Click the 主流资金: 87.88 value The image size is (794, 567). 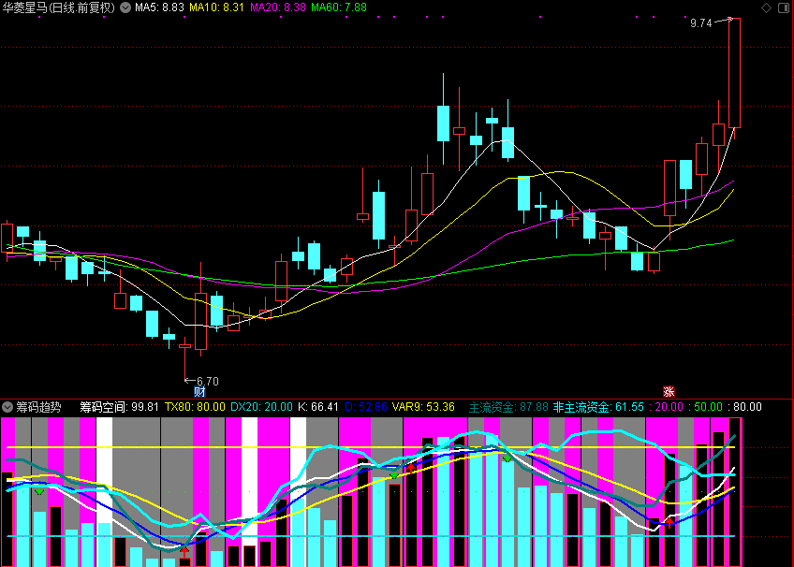507,407
